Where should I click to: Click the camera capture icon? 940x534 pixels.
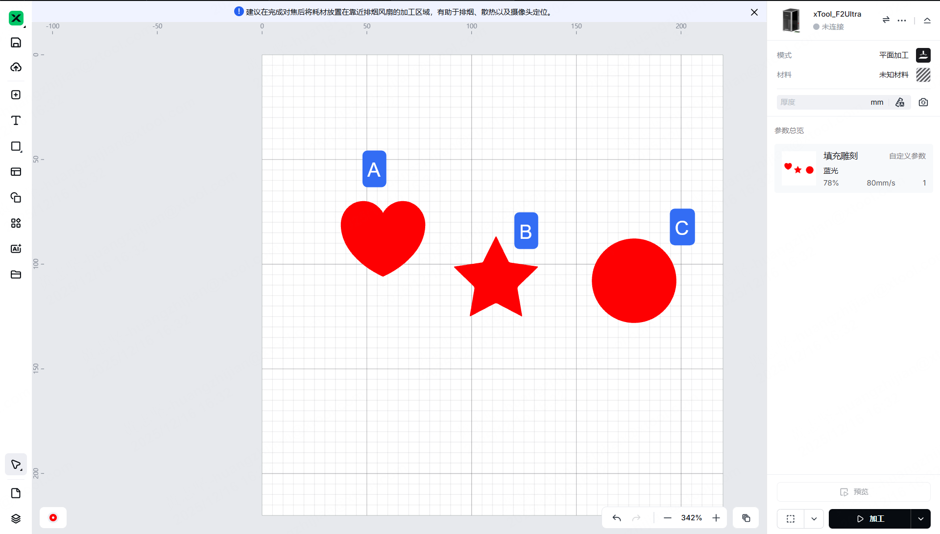click(x=923, y=102)
